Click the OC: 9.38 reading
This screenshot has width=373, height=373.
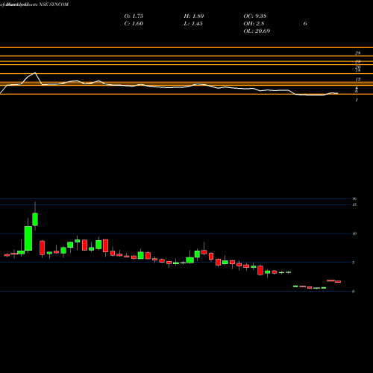coord(255,16)
